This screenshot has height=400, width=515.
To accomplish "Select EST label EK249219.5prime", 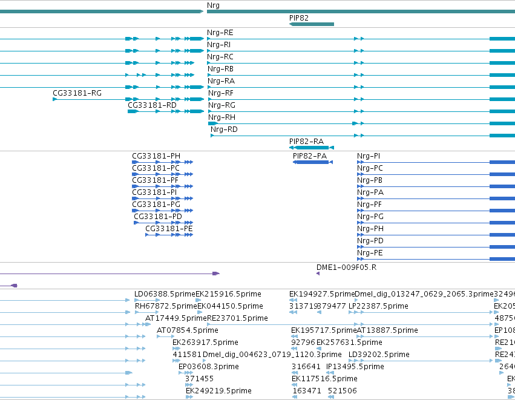I will point(218,391).
